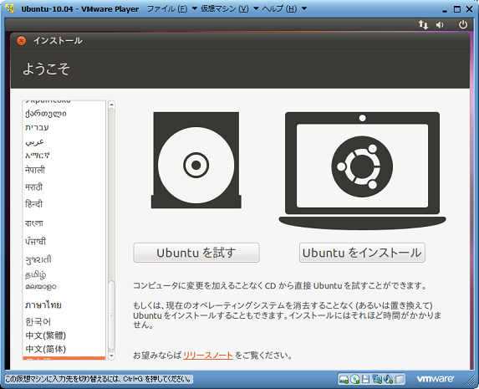Maximize the VMware Player window

pyautogui.click(x=457, y=9)
